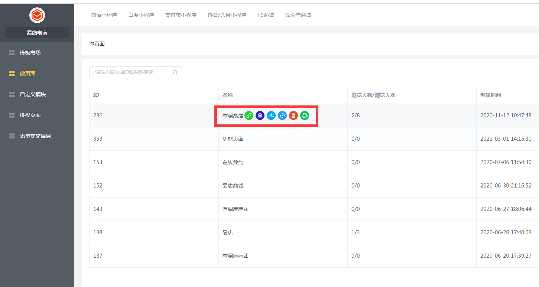Click the 易店电商 store name button

[x=37, y=33]
